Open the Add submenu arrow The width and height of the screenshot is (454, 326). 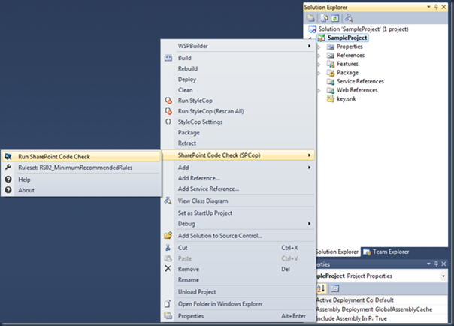coord(309,168)
